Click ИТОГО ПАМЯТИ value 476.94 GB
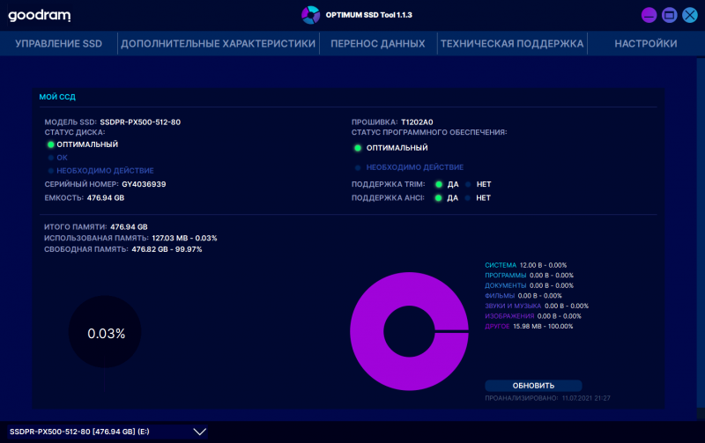Image resolution: width=705 pixels, height=443 pixels. (x=129, y=227)
